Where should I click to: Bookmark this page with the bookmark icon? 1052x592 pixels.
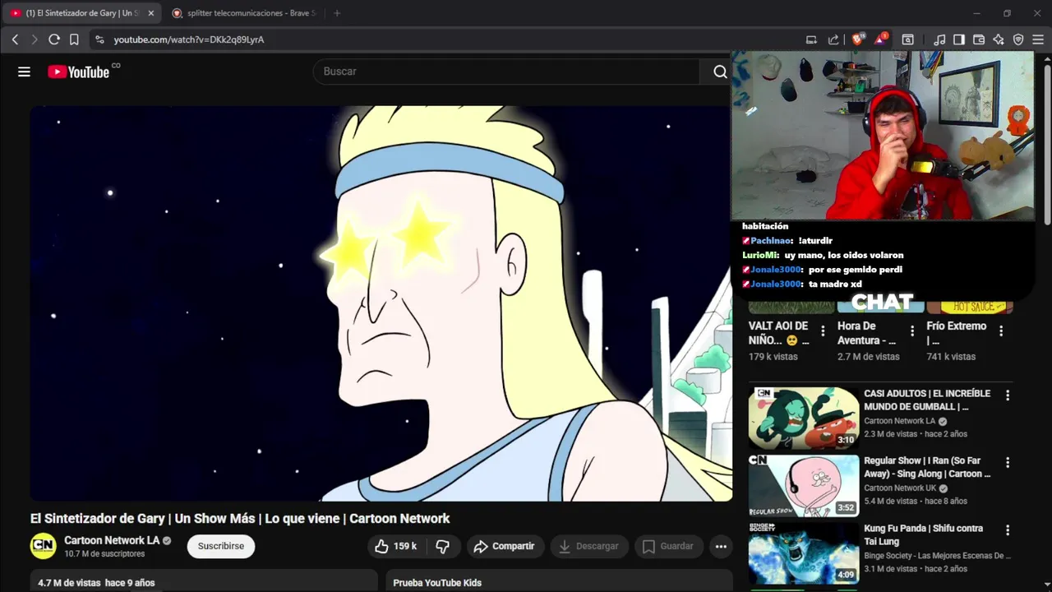point(74,39)
